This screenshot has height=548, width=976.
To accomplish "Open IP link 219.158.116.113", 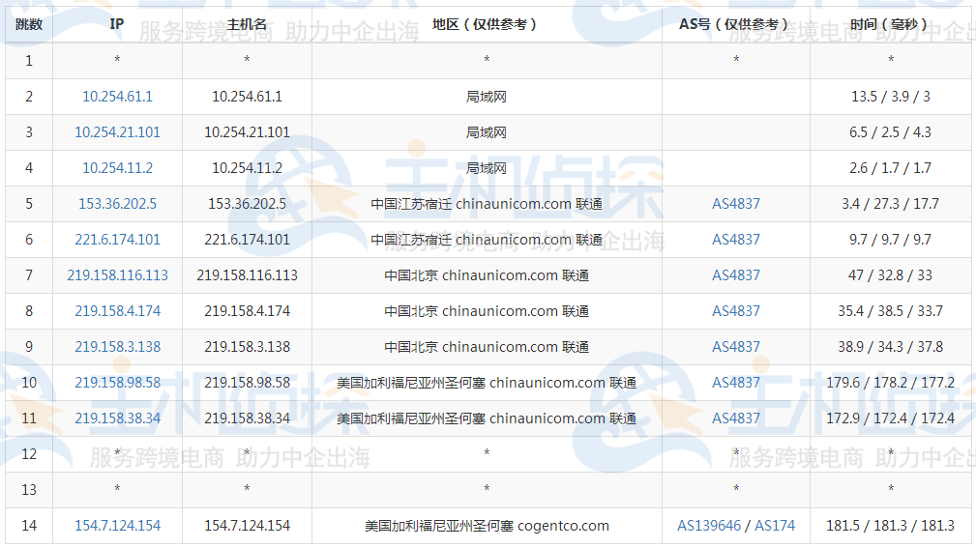I will tap(117, 275).
